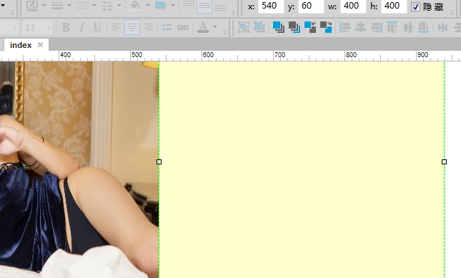The width and height of the screenshot is (461, 278).
Task: Click the Send to Back icon
Action: 294,27
